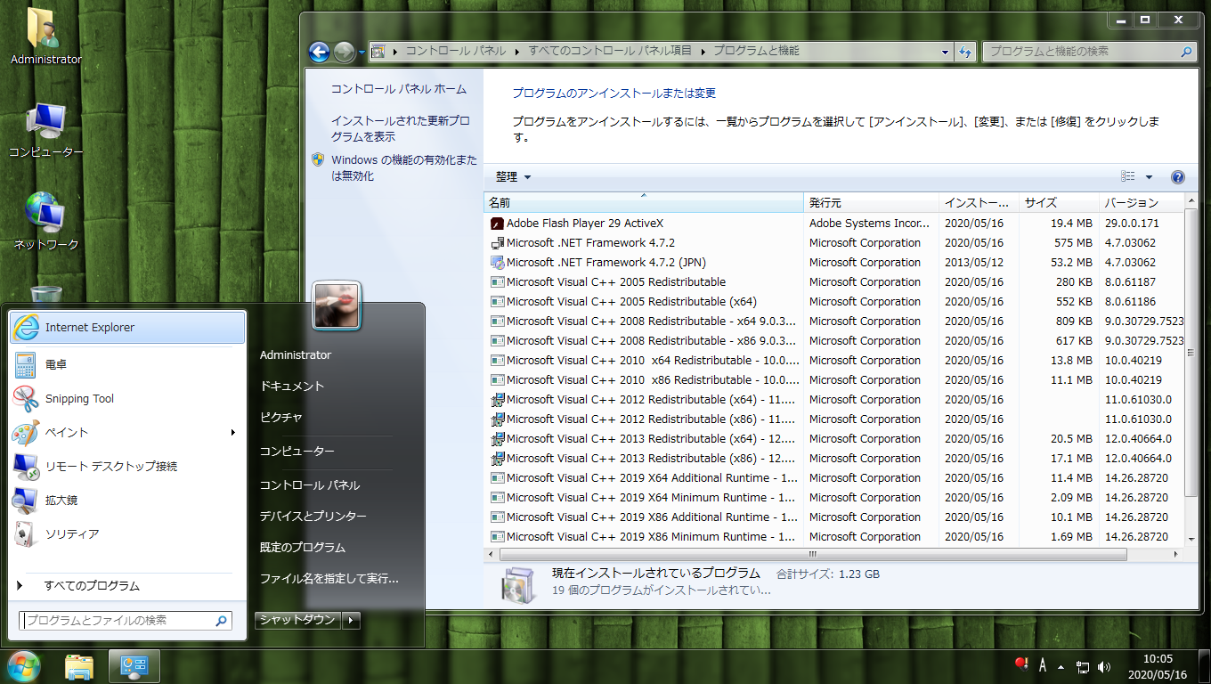Screen dimensions: 1211x684
Task: Select Microsoft .NET Framework 4.7.2 (JPN) row
Action: click(835, 263)
